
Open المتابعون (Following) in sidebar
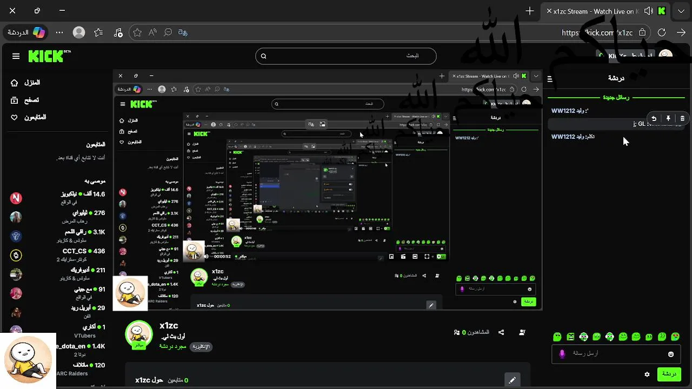coord(28,117)
